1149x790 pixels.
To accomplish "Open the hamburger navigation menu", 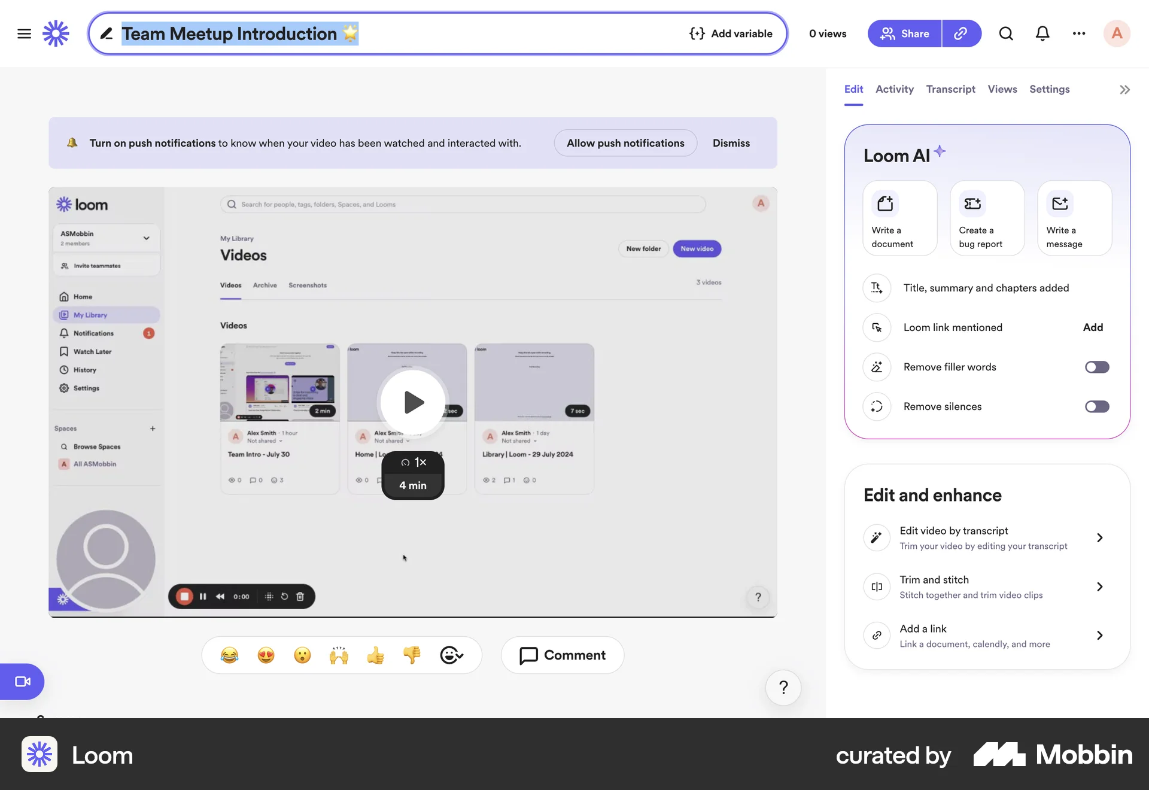I will pyautogui.click(x=24, y=34).
